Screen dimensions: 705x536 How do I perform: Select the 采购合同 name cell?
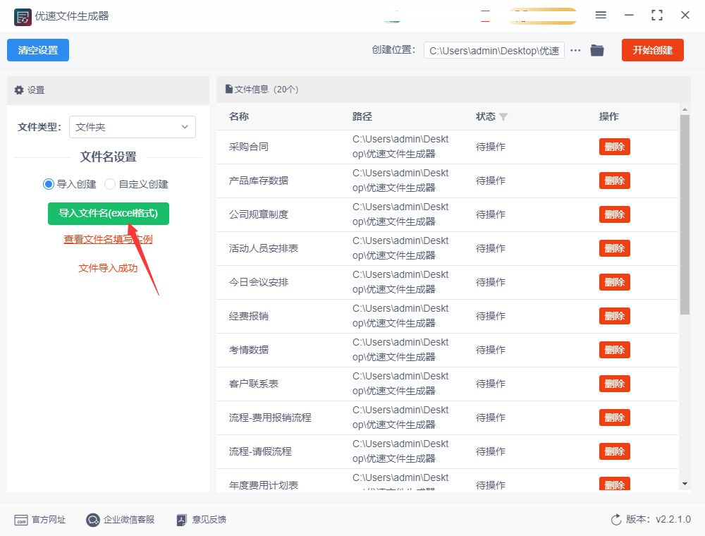tap(249, 147)
